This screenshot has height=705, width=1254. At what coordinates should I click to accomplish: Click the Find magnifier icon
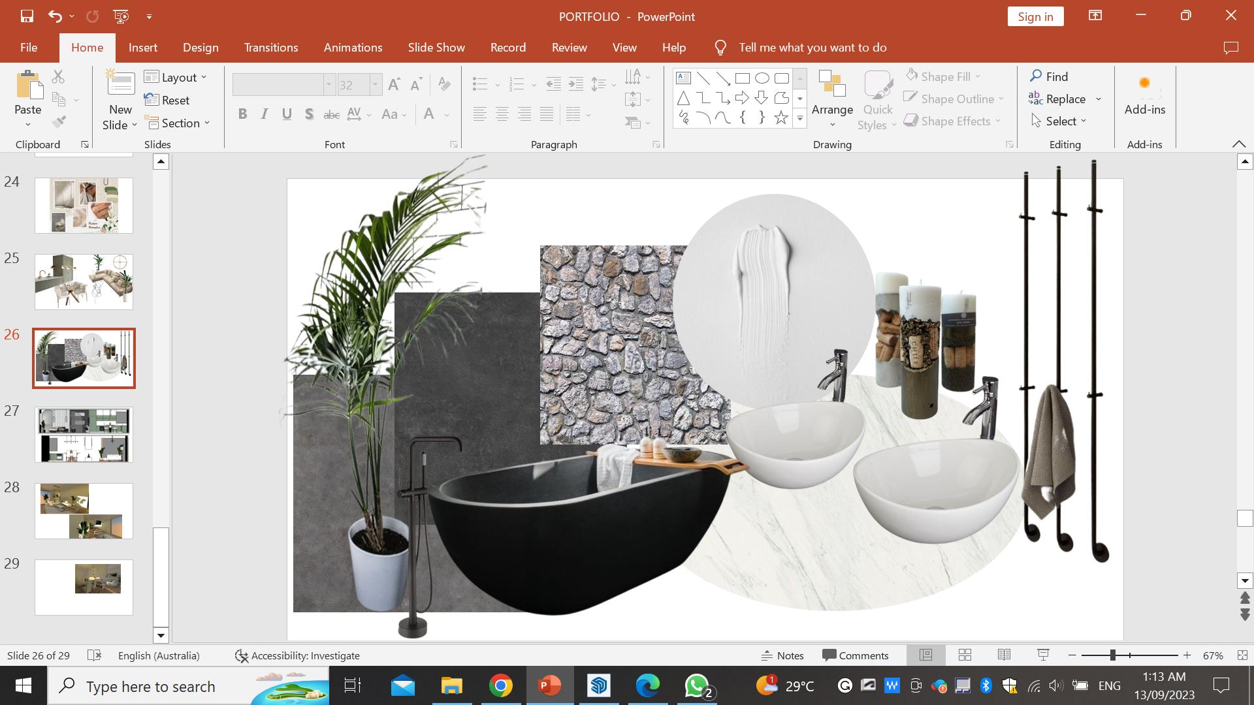(1036, 76)
